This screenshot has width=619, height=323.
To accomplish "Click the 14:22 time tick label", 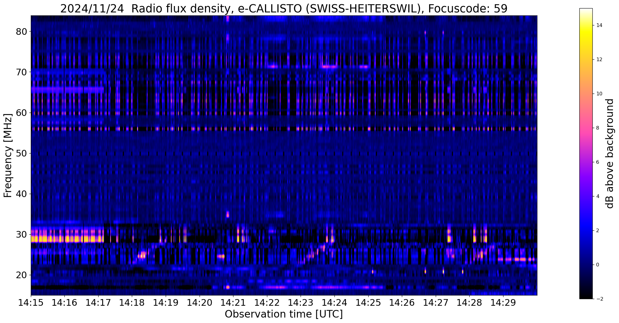I will point(267,303).
